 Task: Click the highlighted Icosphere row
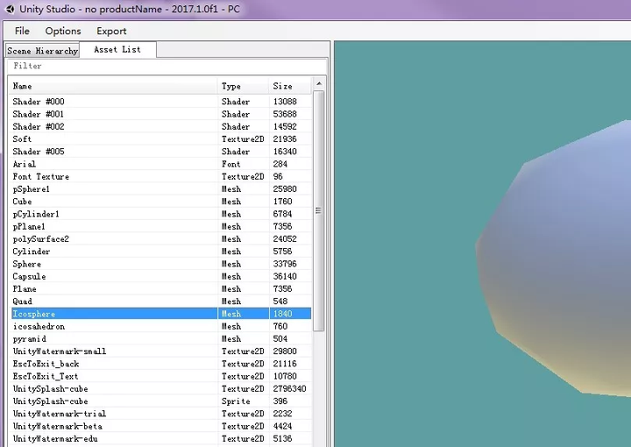tap(161, 314)
